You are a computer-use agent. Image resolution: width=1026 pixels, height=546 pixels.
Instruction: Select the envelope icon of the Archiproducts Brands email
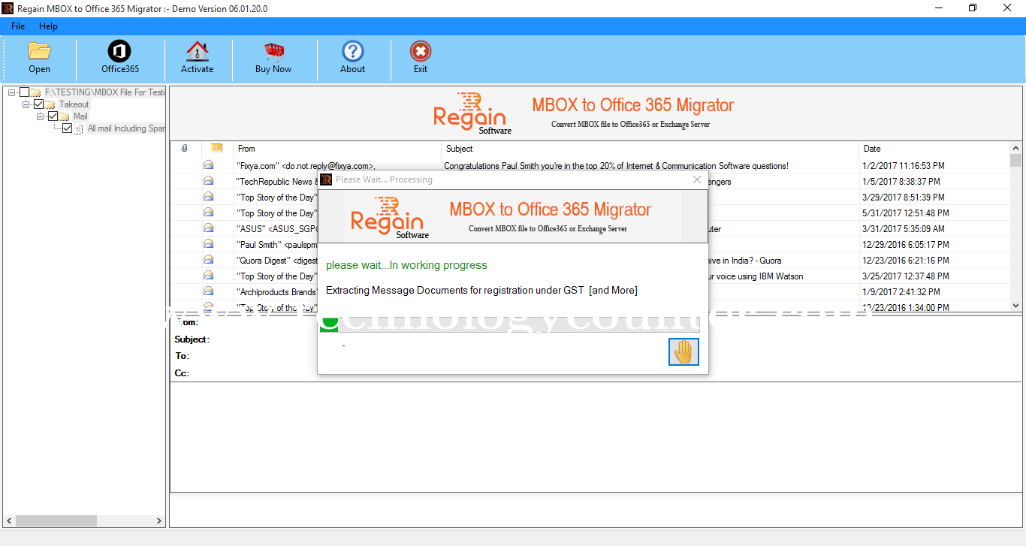209,291
